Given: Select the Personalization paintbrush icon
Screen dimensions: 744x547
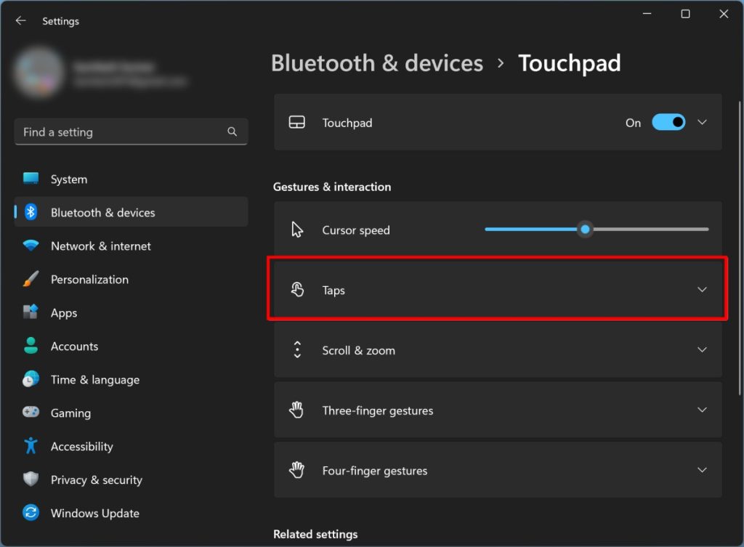Looking at the screenshot, I should coord(31,279).
